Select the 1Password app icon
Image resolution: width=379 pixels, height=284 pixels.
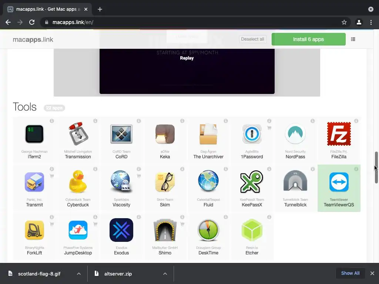[252, 134]
